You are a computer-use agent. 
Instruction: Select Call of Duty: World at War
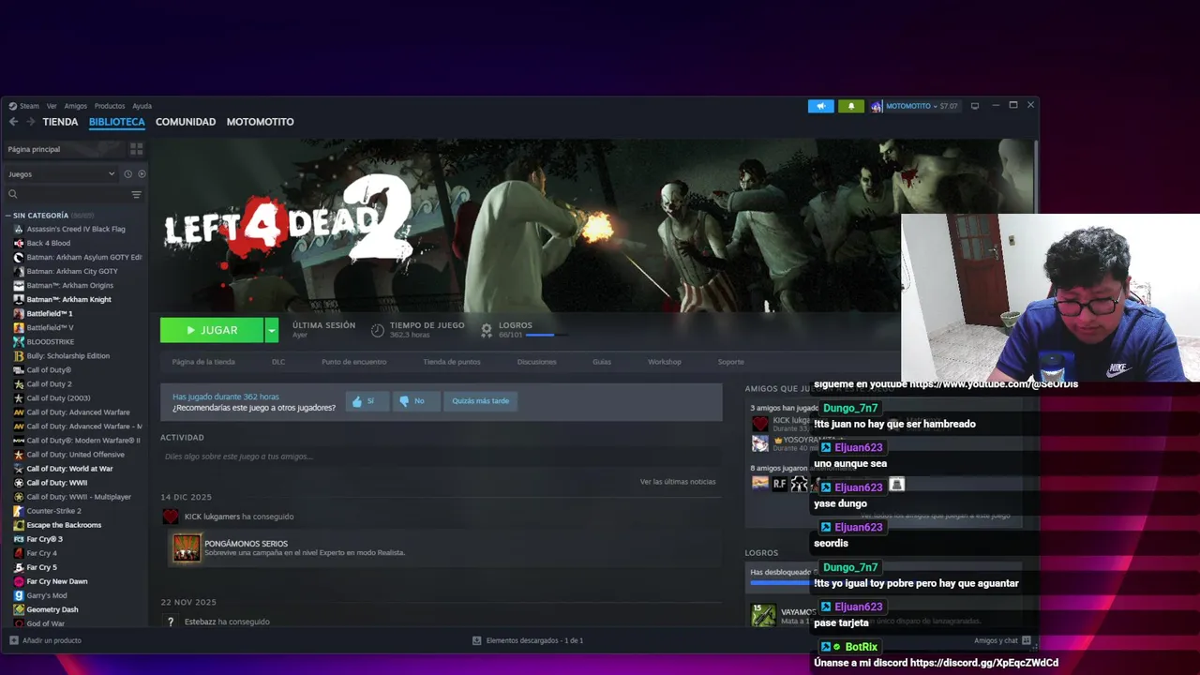coord(69,469)
